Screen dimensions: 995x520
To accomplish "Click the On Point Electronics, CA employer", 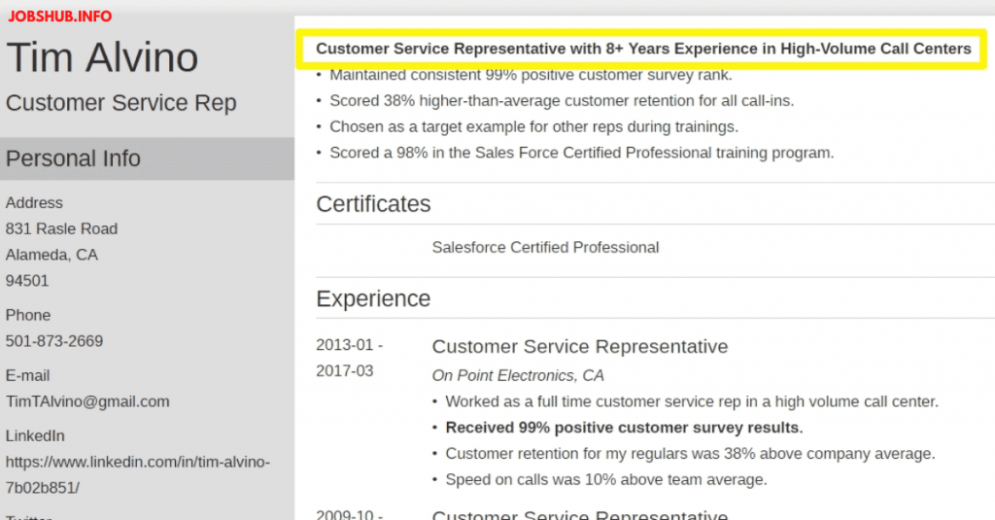I will [518, 375].
